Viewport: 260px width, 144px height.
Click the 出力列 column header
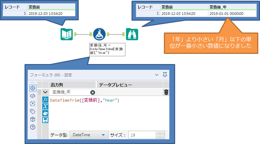click(x=73, y=85)
